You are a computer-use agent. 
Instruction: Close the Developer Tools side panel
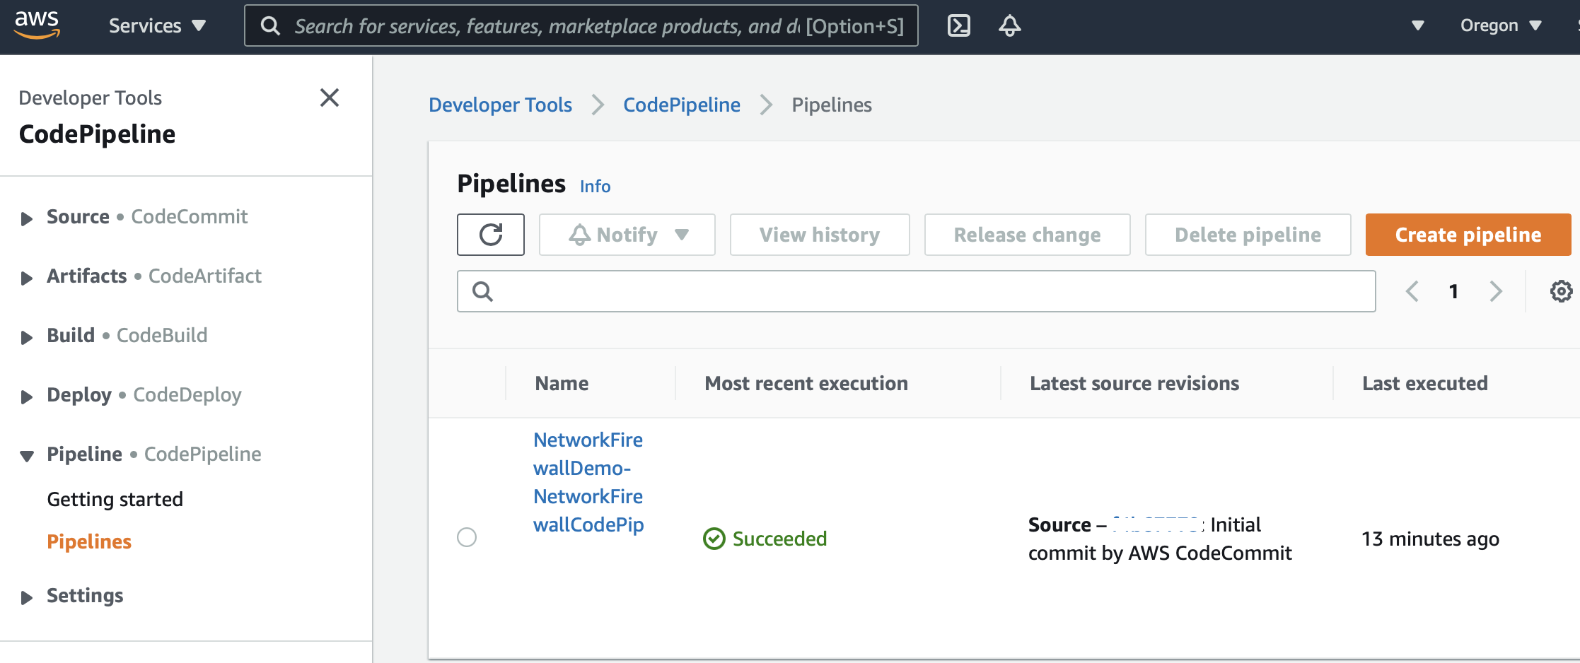330,98
